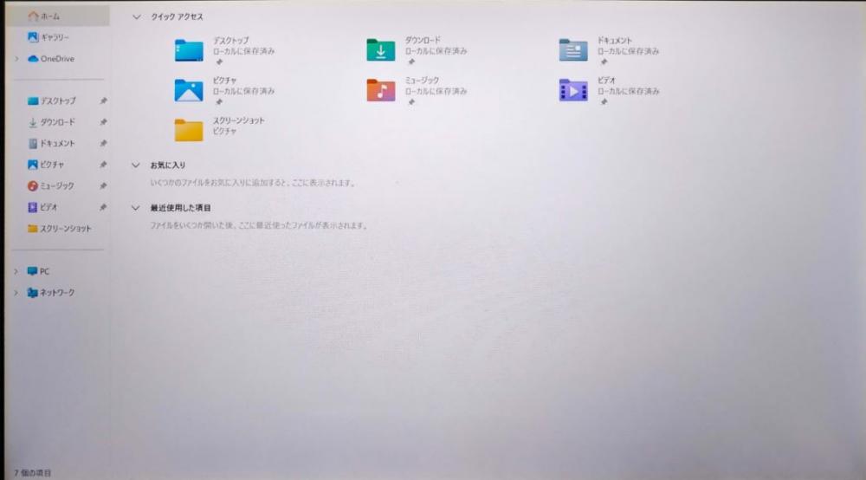Open the ドキュメント folder in Quick Access
This screenshot has height=480, width=866.
point(572,50)
